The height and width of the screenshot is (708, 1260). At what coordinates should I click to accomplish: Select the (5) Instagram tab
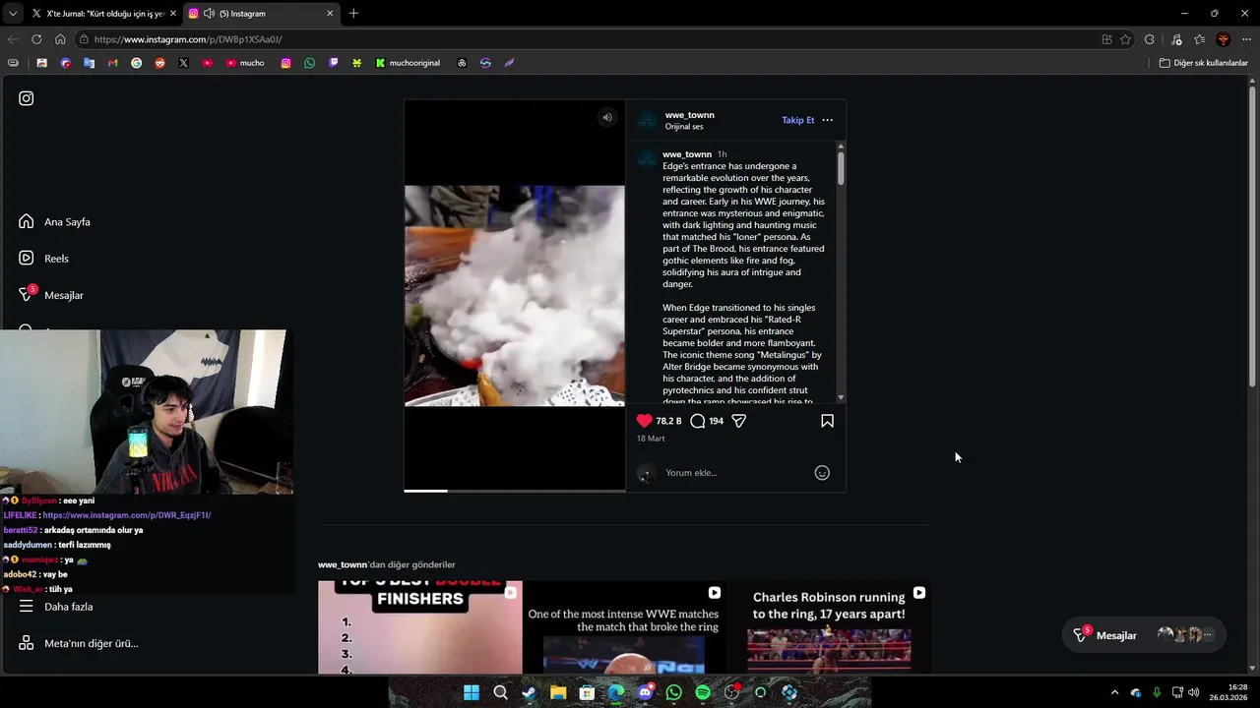261,14
